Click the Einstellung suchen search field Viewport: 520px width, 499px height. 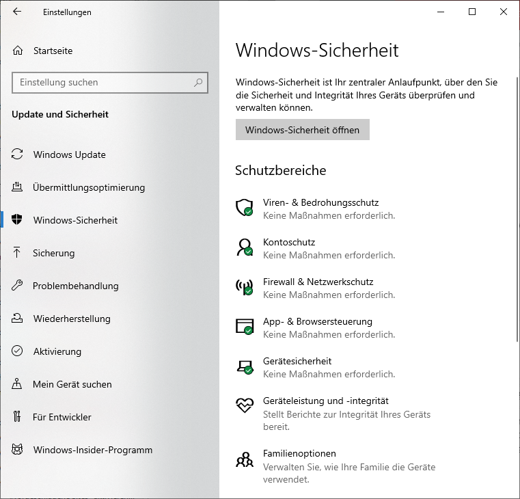(110, 82)
